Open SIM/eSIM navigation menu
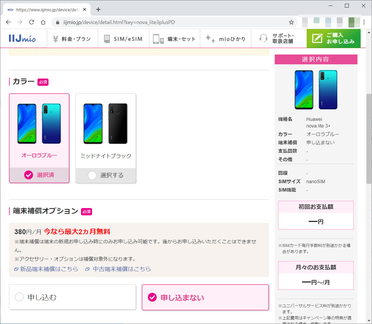Viewport: 372px width, 324px height. pyautogui.click(x=123, y=39)
